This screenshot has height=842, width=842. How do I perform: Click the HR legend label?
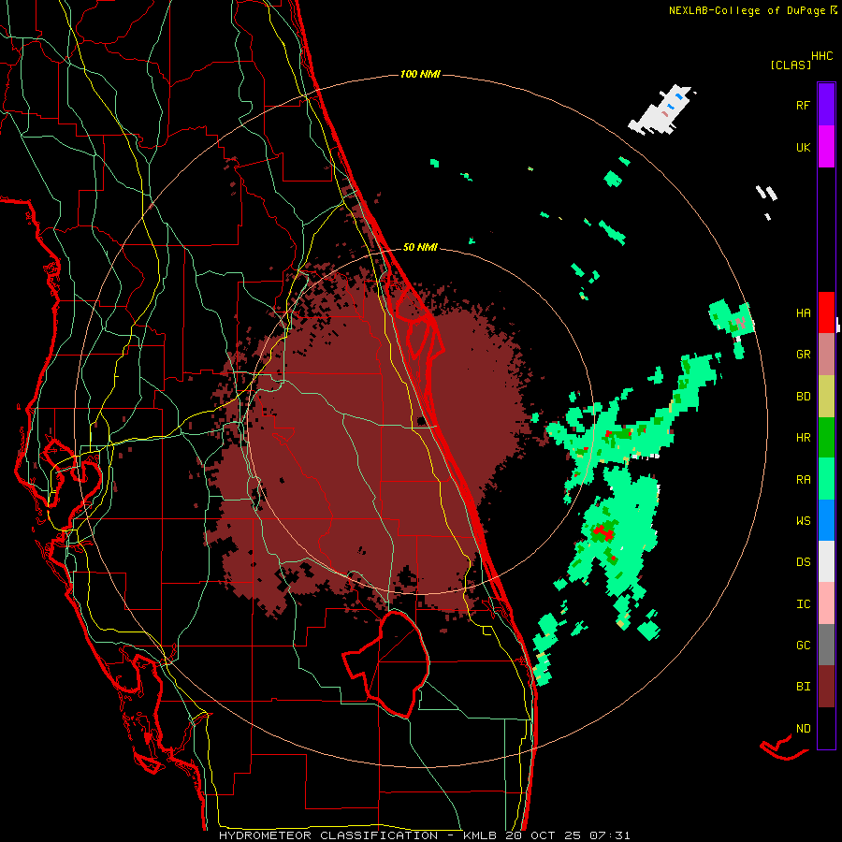803,438
